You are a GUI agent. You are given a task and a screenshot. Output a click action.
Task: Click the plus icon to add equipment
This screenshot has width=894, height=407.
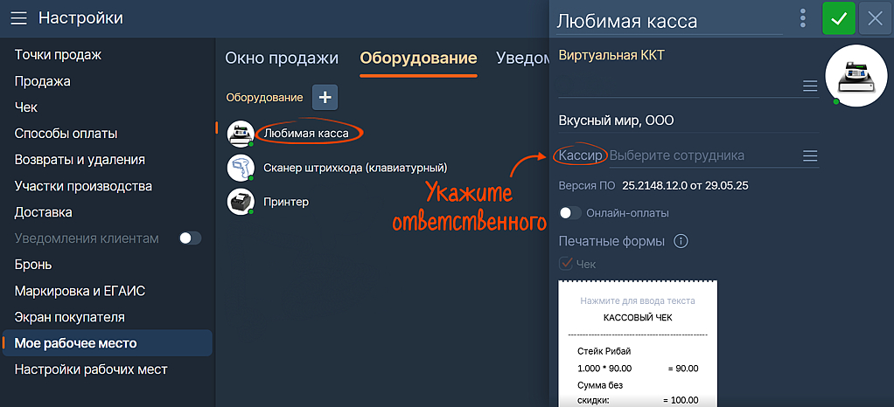[325, 98]
